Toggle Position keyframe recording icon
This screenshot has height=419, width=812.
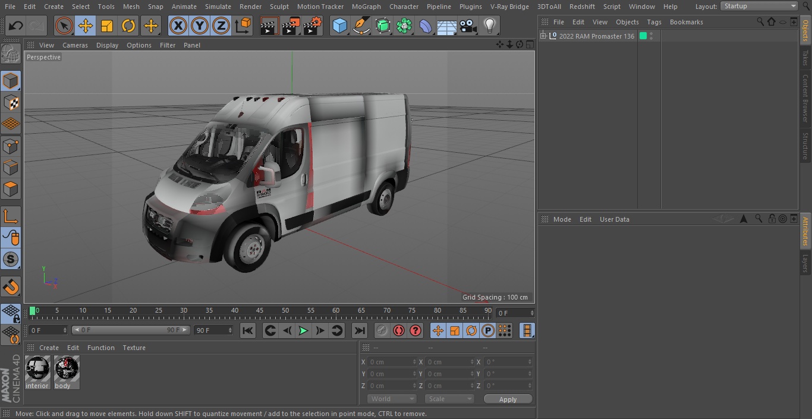pos(438,330)
